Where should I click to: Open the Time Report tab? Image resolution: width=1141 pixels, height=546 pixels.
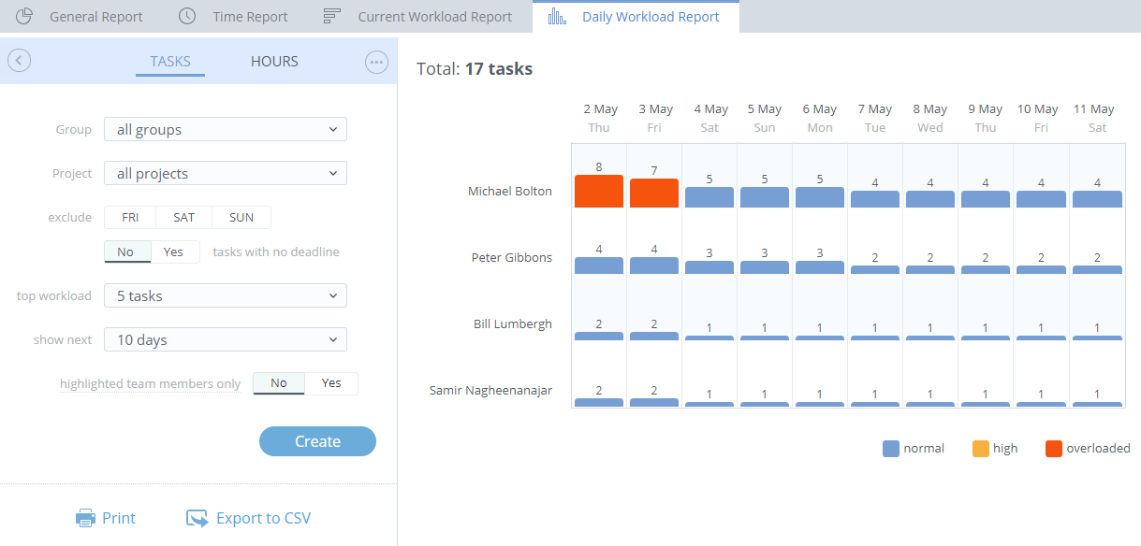click(250, 17)
